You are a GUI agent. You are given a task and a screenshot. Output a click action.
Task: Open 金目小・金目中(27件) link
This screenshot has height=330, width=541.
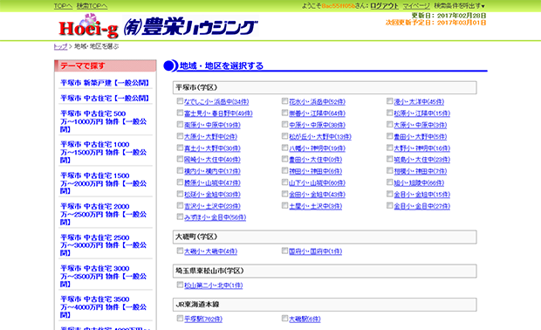[422, 206]
